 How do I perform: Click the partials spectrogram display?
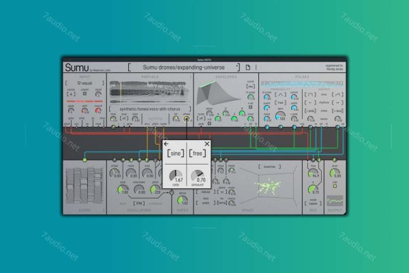click(149, 92)
